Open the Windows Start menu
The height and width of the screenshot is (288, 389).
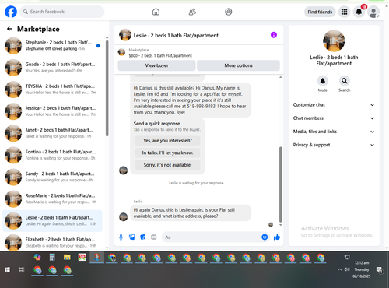(7, 269)
